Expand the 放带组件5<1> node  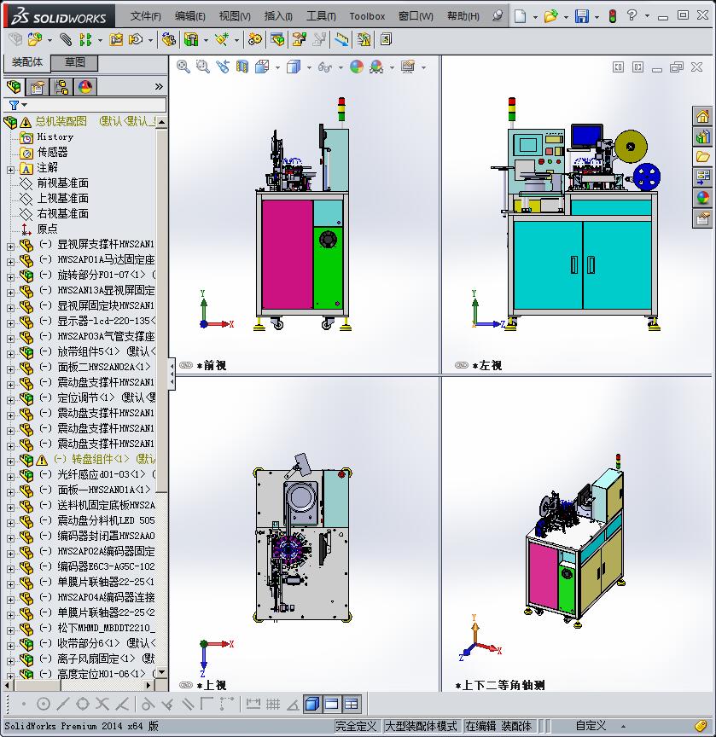point(10,354)
